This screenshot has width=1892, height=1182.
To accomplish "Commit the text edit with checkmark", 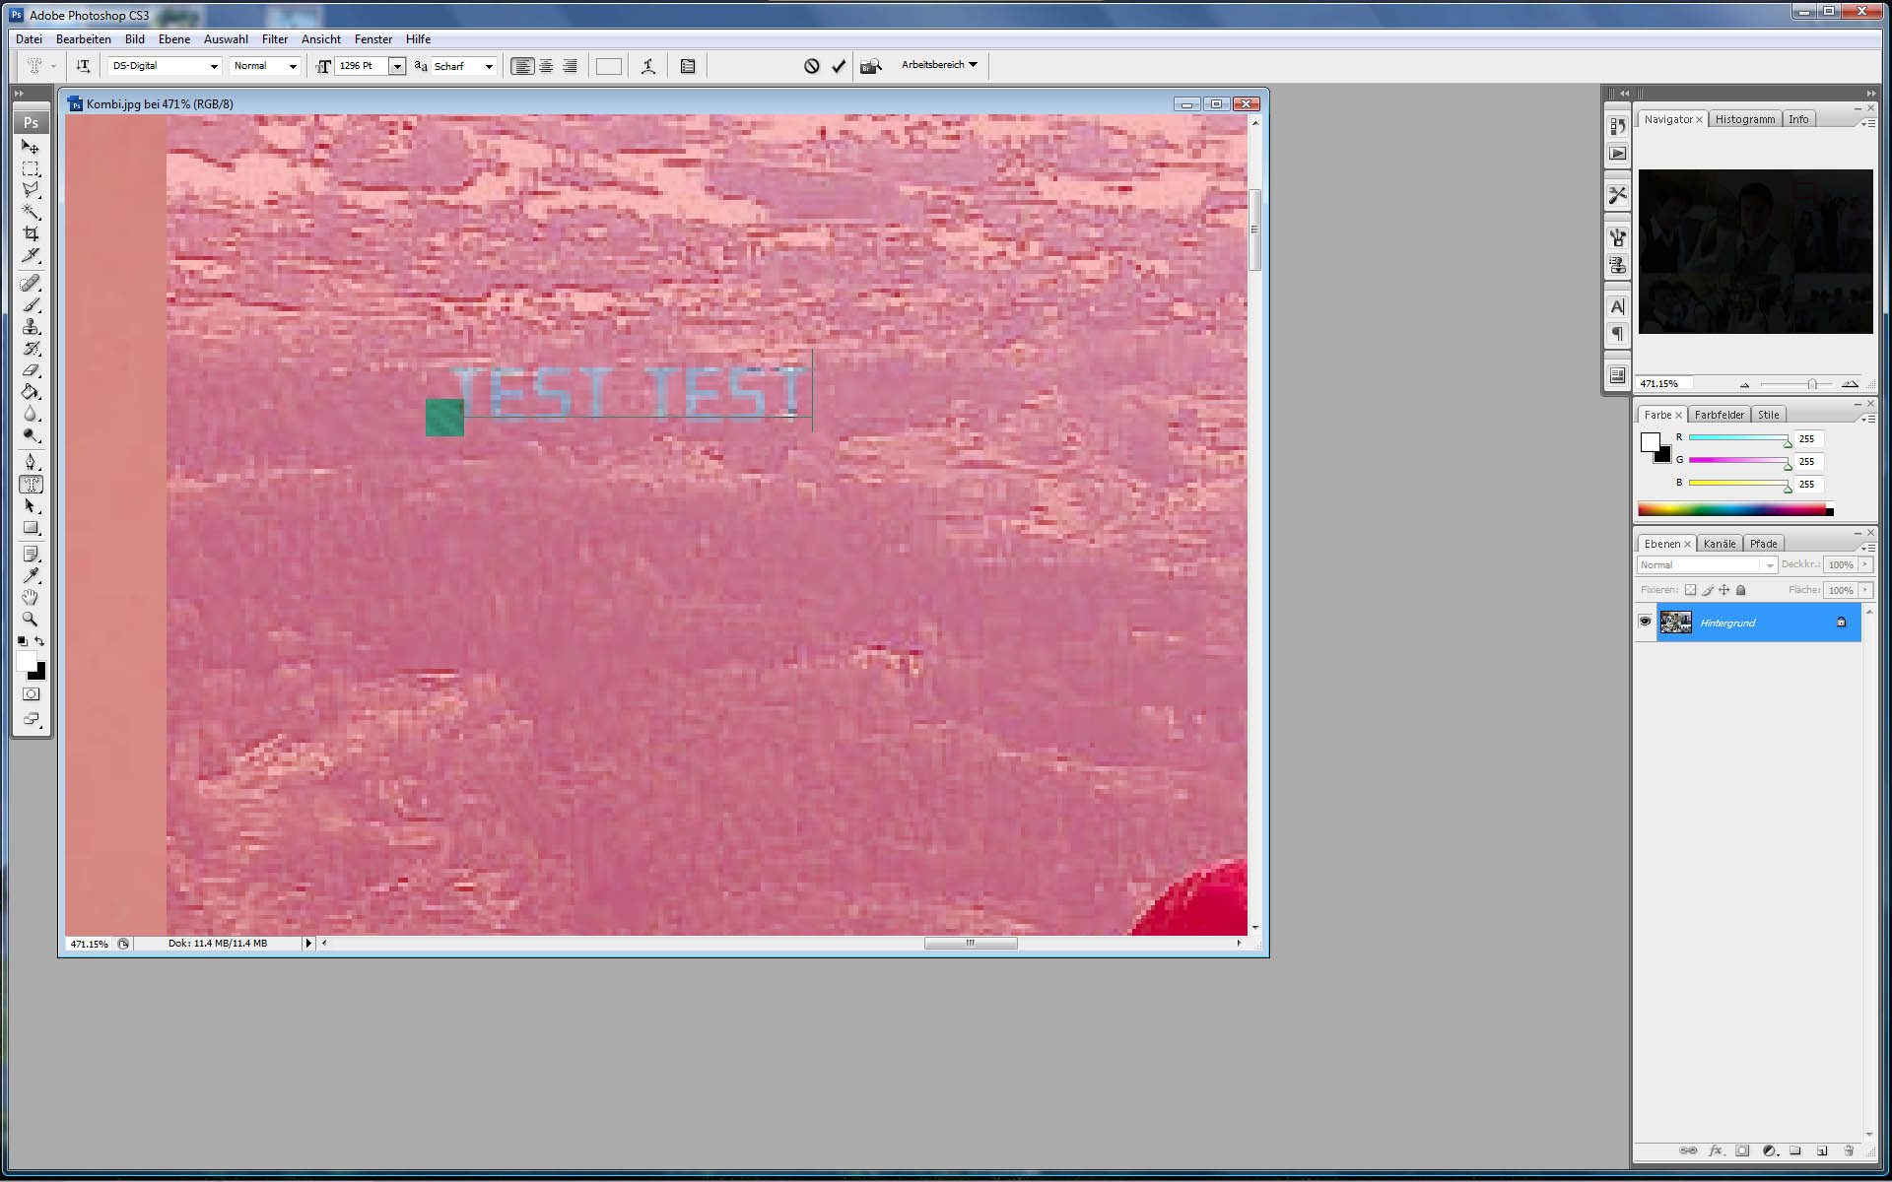I will [x=839, y=66].
